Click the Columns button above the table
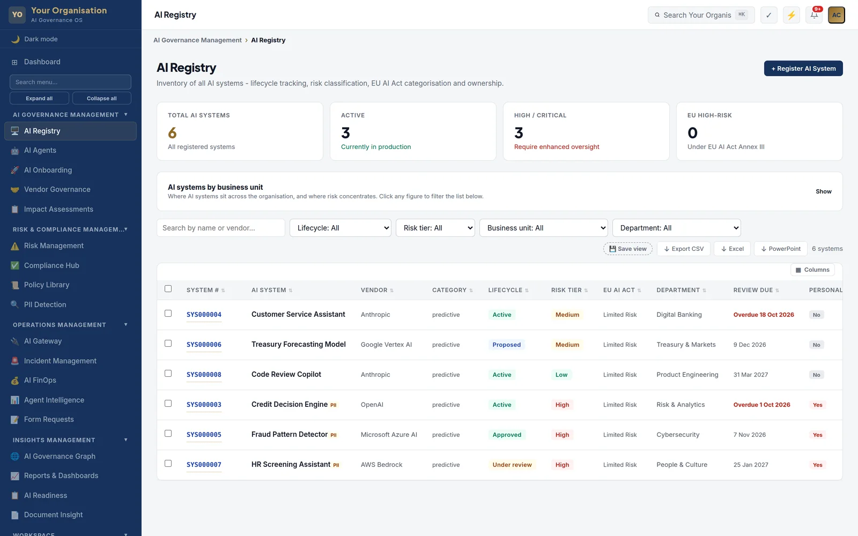This screenshot has height=536, width=858. point(812,270)
